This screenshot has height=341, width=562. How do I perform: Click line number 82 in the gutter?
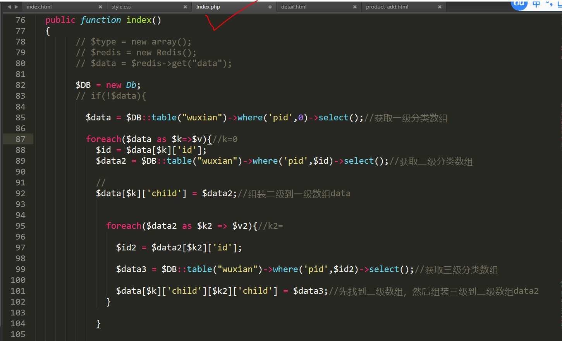[20, 85]
